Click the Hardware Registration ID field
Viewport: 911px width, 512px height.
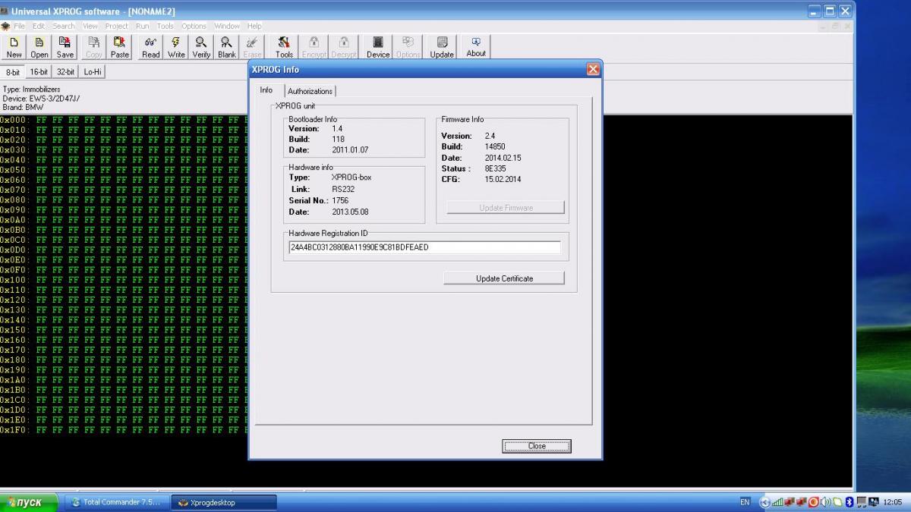[424, 247]
